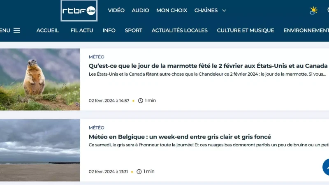Go to Mon Choix

(171, 10)
